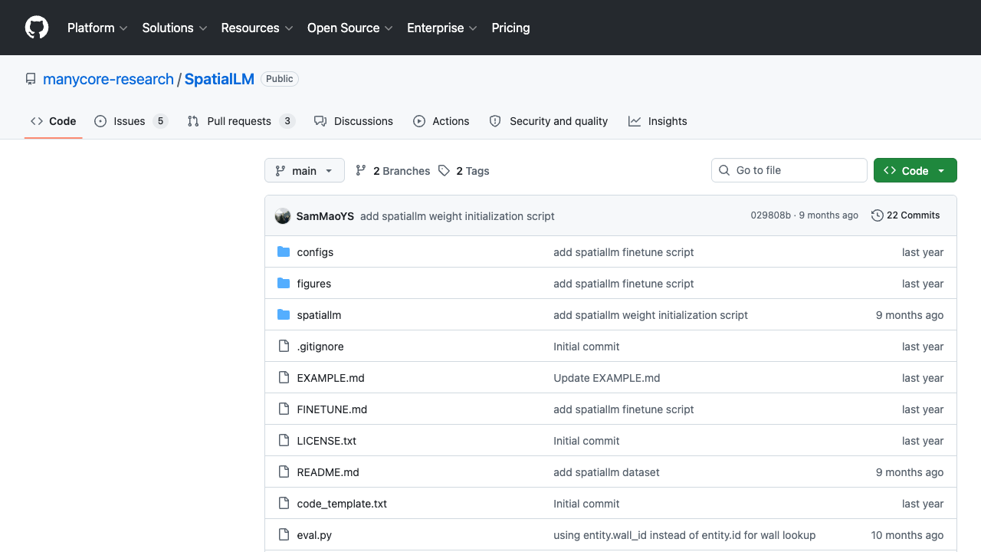Open the eval.py file

314,535
